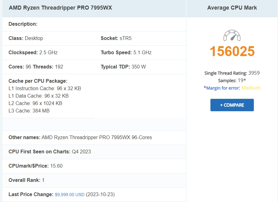
Task: Click the Other names row text
Action: [80, 138]
